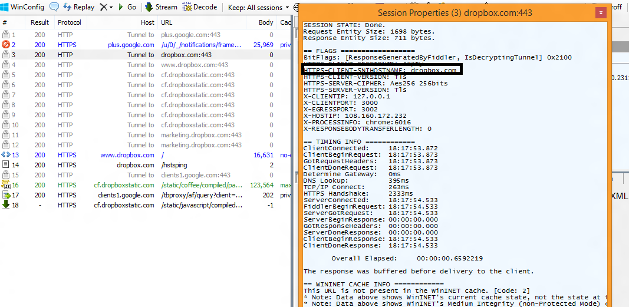Click the Request Entity Size: 1698 bytes line
629x307 pixels.
coord(369,31)
